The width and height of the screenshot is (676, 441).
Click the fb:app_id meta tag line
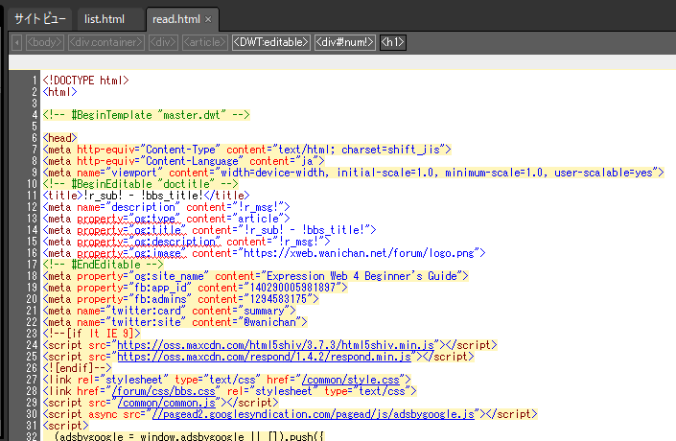195,288
